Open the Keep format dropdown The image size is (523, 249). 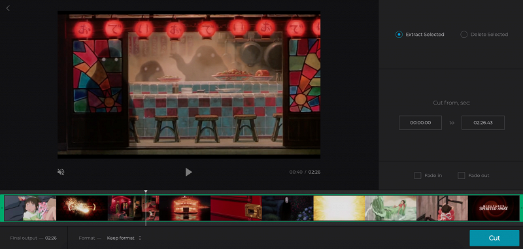(124, 238)
